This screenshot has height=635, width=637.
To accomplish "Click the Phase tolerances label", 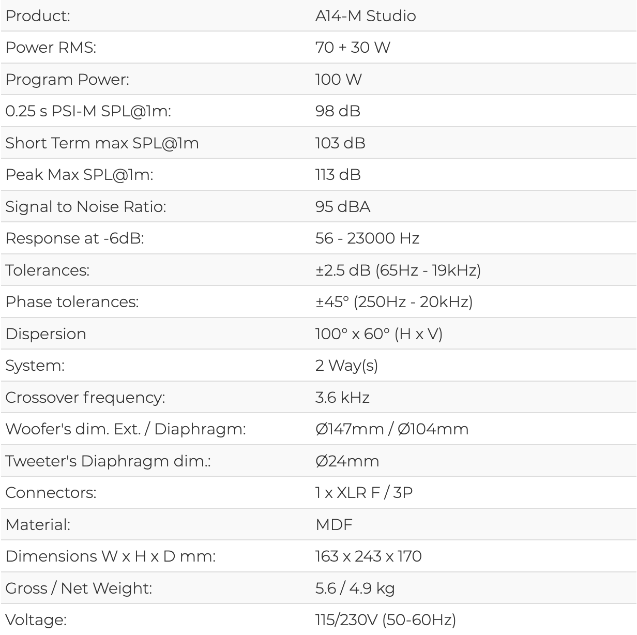I will (x=72, y=302).
